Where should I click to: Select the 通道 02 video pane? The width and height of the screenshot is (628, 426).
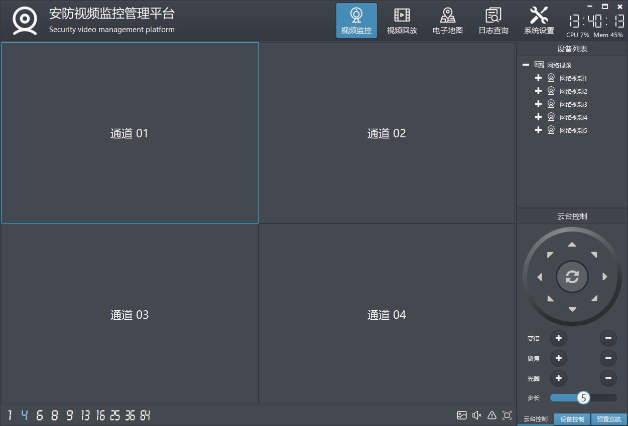[x=387, y=133]
